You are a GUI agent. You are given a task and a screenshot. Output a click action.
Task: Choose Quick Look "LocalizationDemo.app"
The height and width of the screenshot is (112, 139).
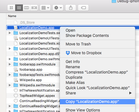click(x=97, y=88)
